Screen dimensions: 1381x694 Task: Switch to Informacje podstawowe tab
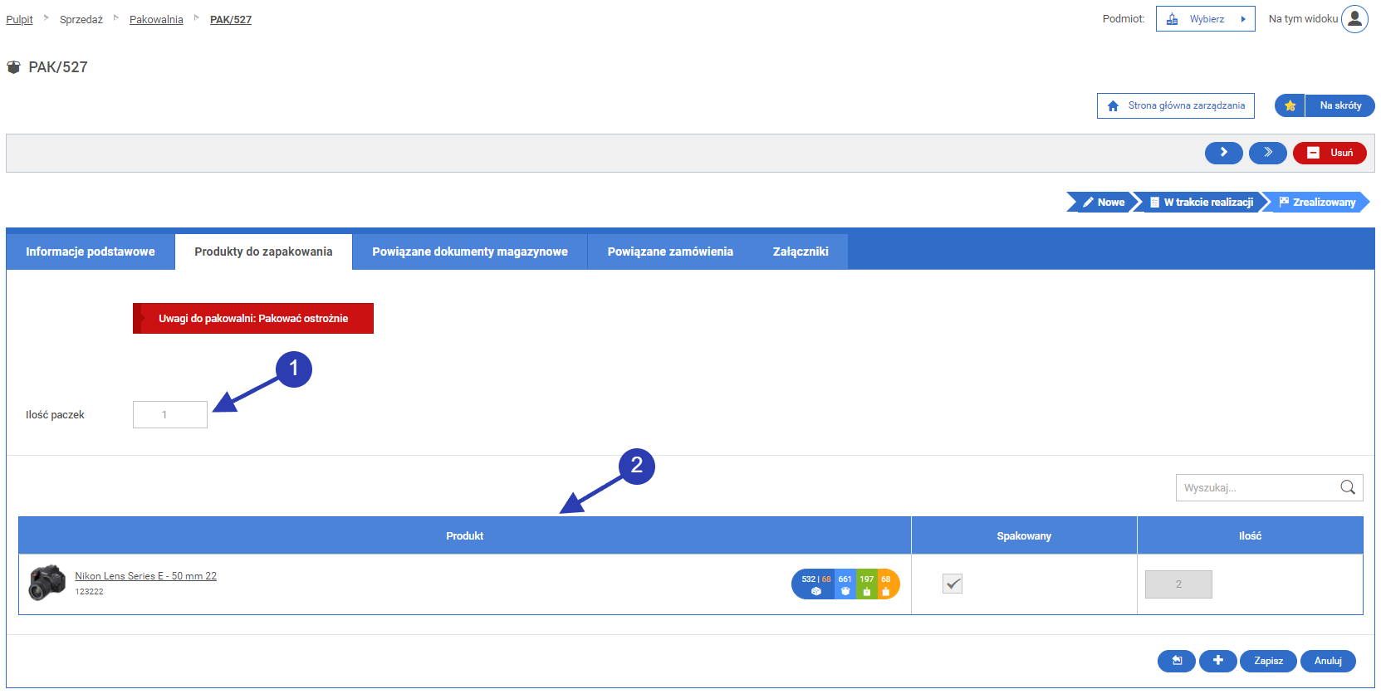(91, 252)
